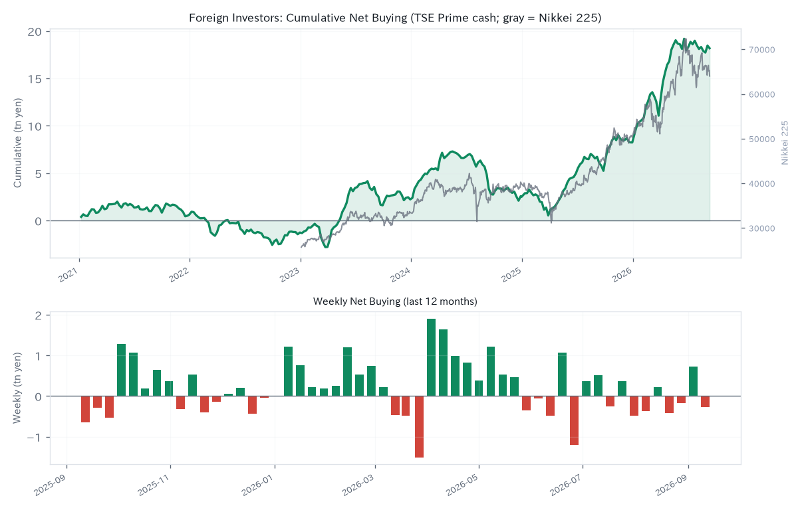Click the 'Cumulative (tn yen)' axis label
The image size is (798, 510).
coord(18,143)
